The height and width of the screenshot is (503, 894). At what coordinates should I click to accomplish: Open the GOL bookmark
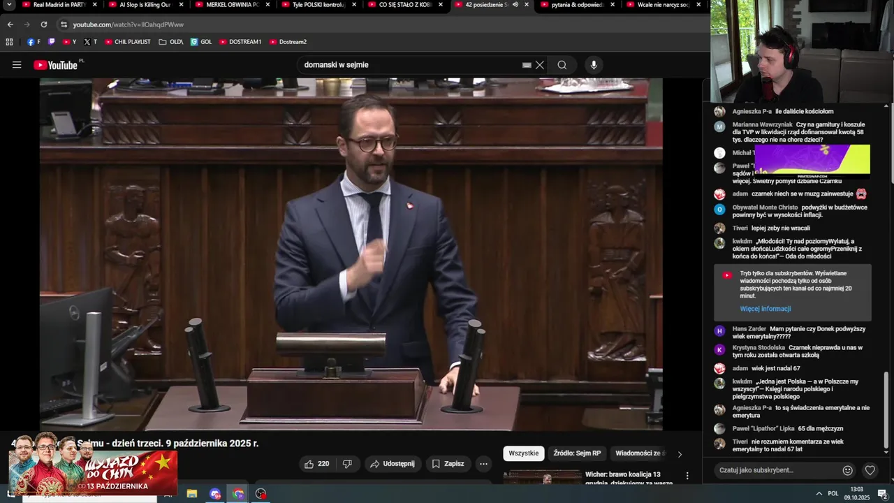tap(201, 42)
